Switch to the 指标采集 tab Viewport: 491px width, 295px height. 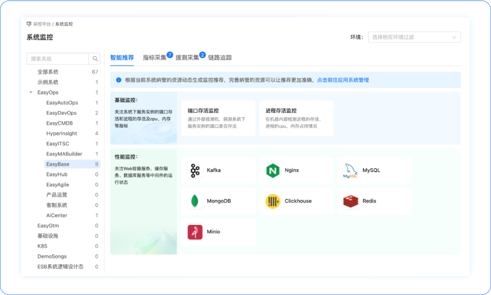click(x=155, y=58)
